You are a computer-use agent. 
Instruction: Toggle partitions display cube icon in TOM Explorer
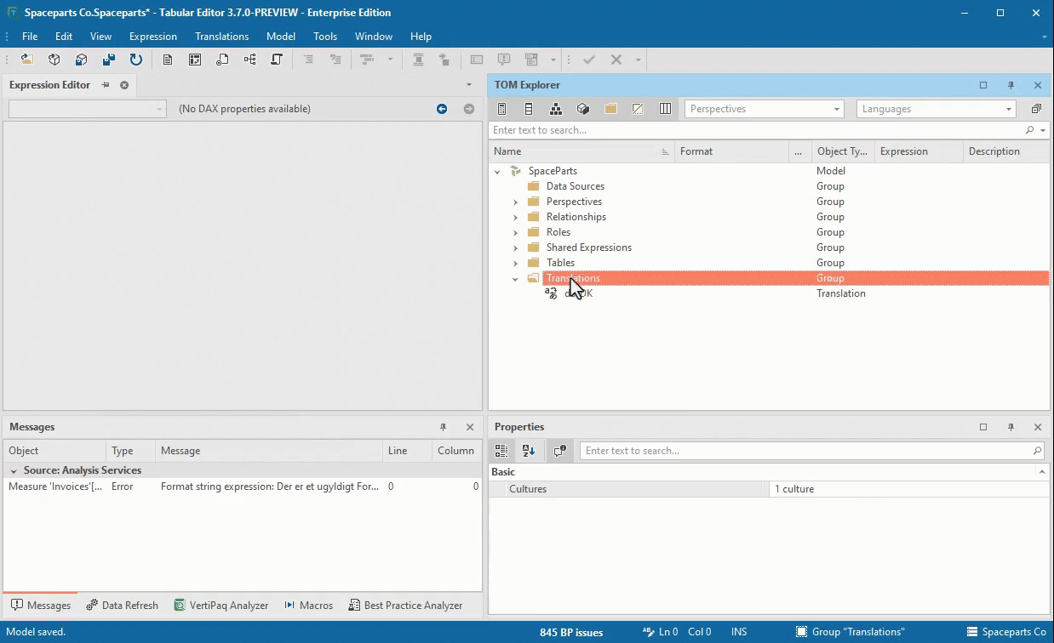pyautogui.click(x=583, y=109)
